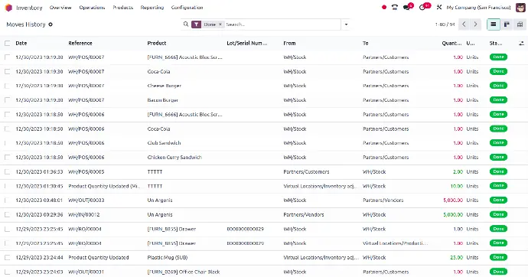Click Virtual Locations/Production destination cell

pos(395,243)
